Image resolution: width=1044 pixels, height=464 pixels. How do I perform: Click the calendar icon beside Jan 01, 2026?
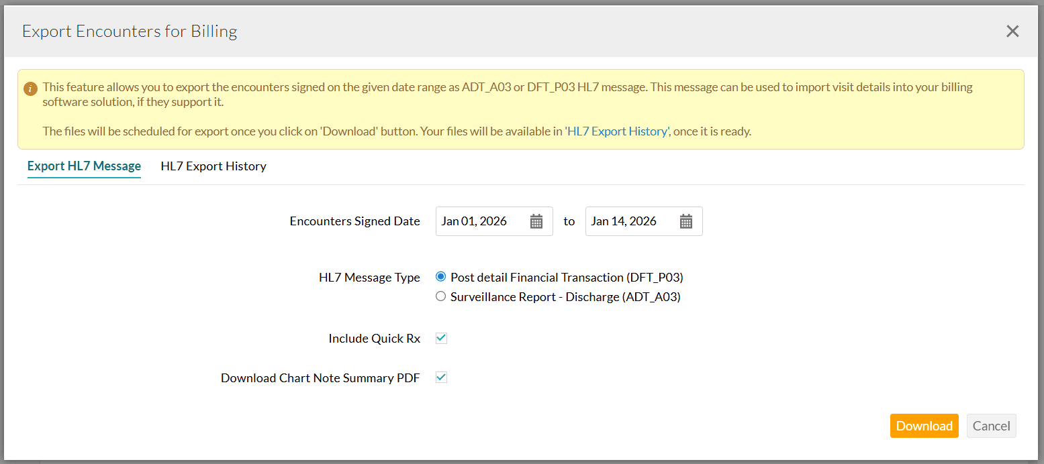point(536,221)
